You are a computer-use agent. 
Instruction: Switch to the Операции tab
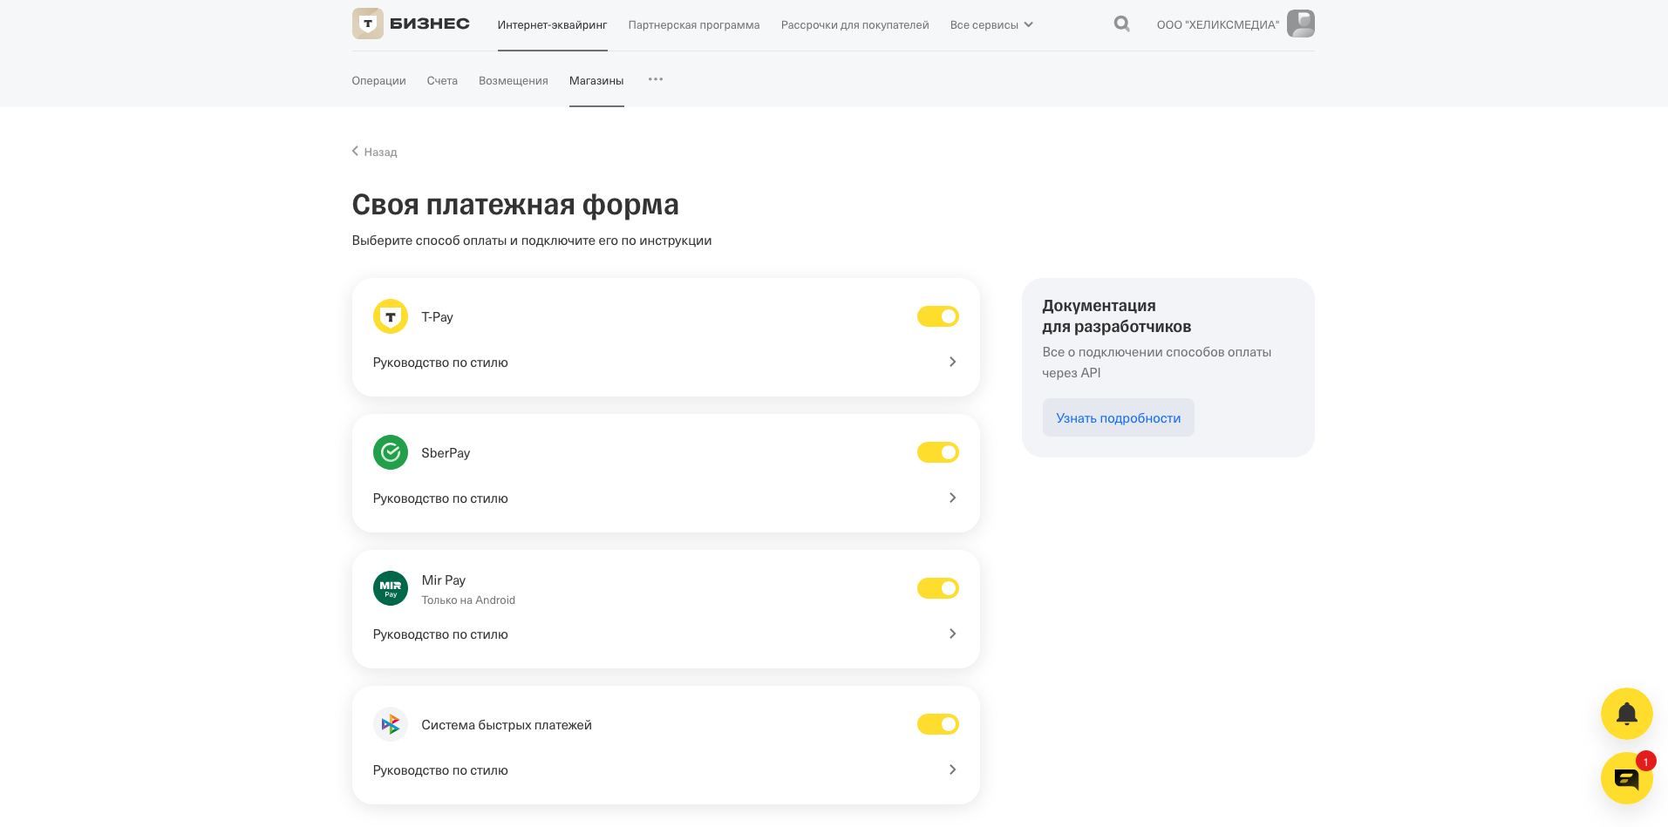pyautogui.click(x=378, y=81)
